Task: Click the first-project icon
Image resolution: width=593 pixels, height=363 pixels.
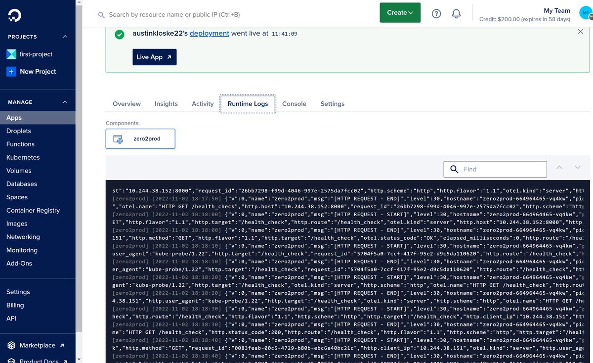Action: tap(11, 54)
